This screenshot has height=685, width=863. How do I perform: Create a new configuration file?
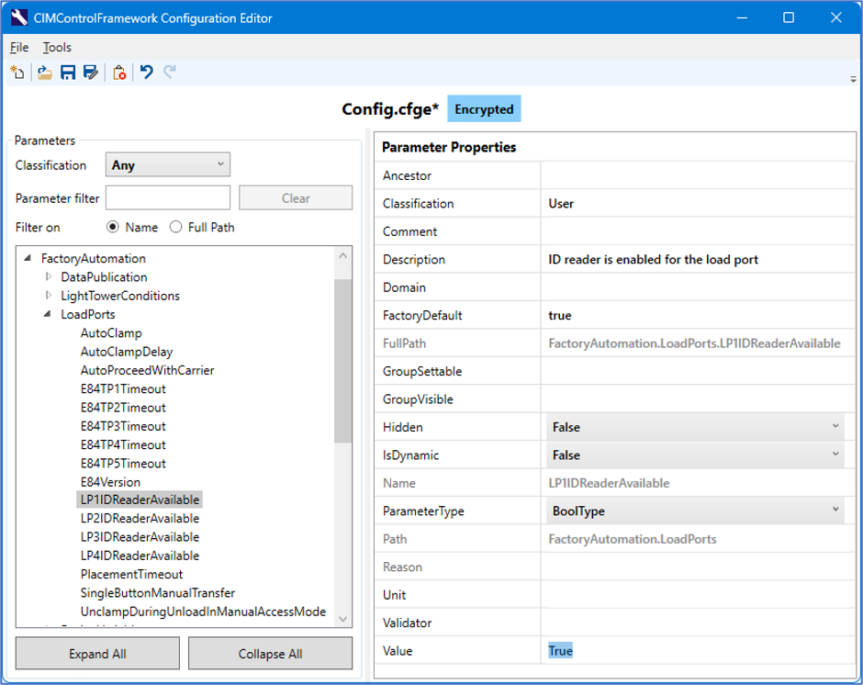[17, 73]
